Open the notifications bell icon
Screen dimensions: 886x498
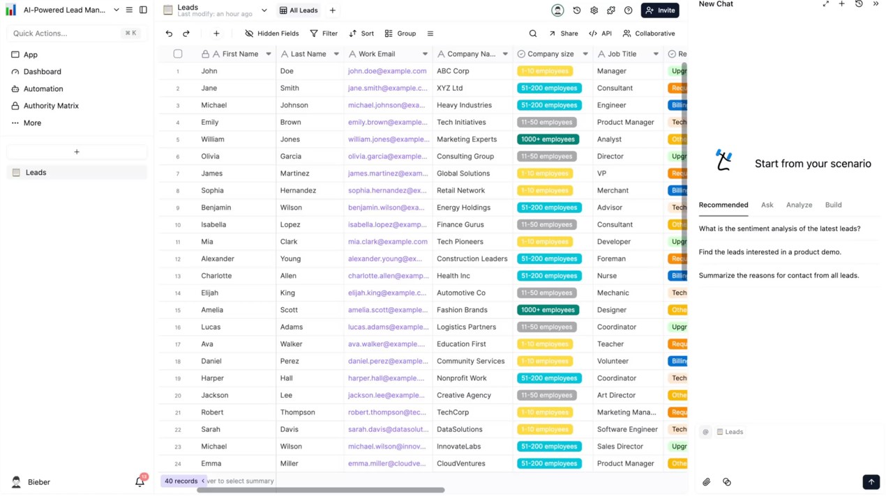[140, 481]
